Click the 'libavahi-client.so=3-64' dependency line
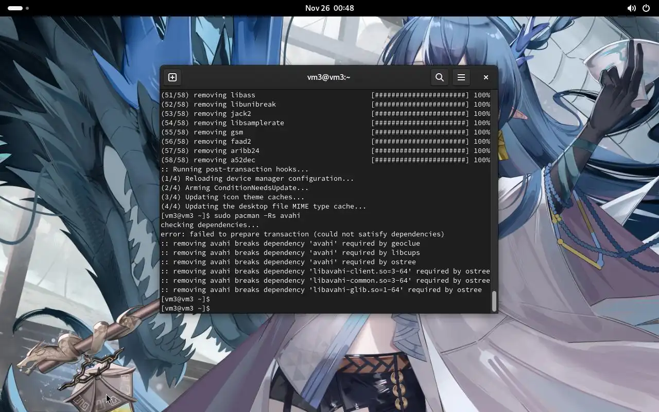The width and height of the screenshot is (659, 412). click(x=325, y=271)
